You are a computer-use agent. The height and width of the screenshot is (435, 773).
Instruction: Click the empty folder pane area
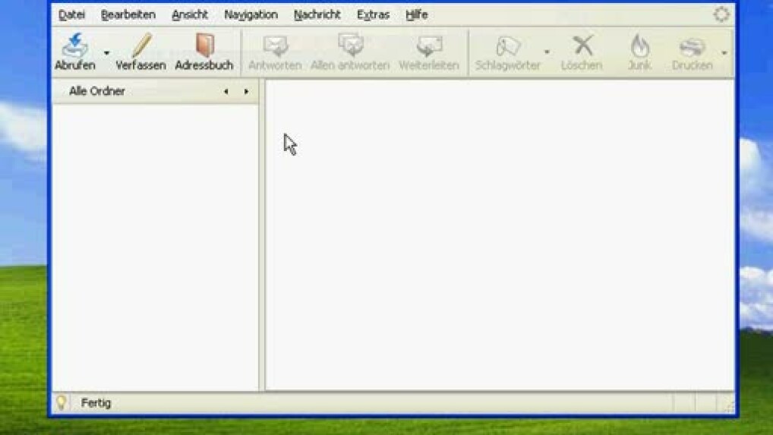tap(155, 243)
